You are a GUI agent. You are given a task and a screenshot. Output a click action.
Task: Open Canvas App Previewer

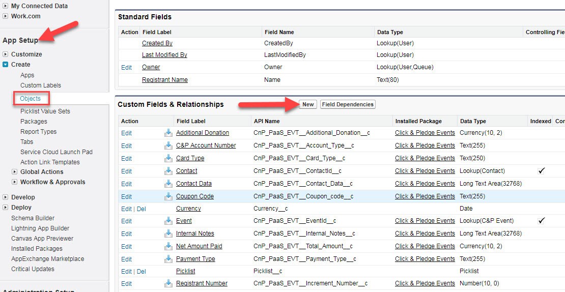(42, 239)
